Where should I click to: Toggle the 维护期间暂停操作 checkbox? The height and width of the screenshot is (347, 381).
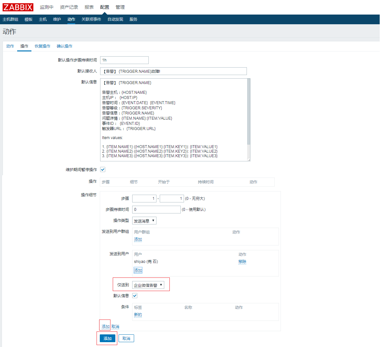click(103, 169)
